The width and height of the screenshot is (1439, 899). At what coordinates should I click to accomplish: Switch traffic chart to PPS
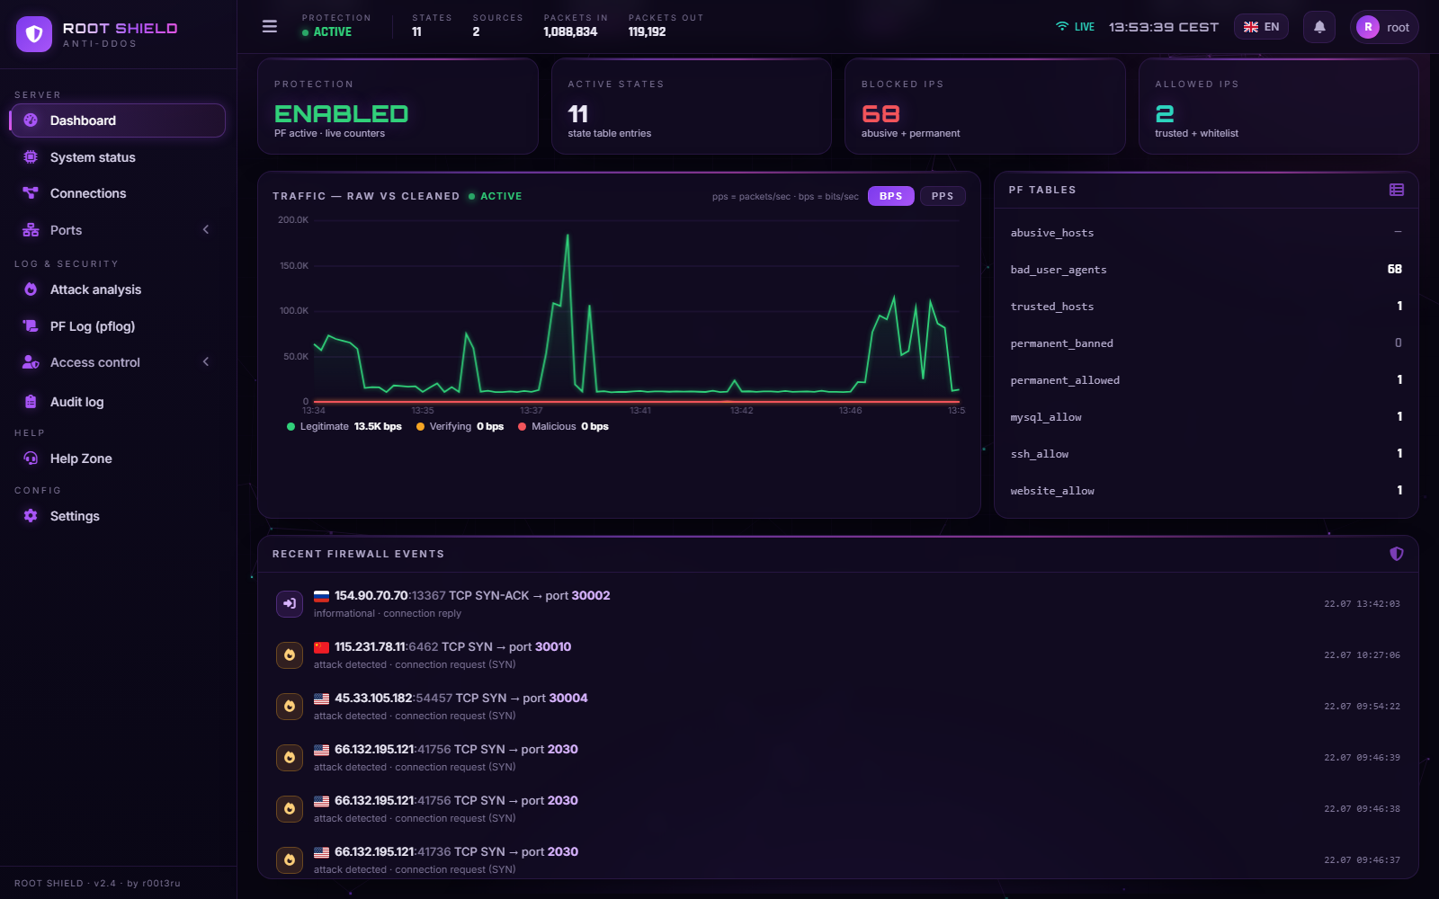[x=943, y=196]
